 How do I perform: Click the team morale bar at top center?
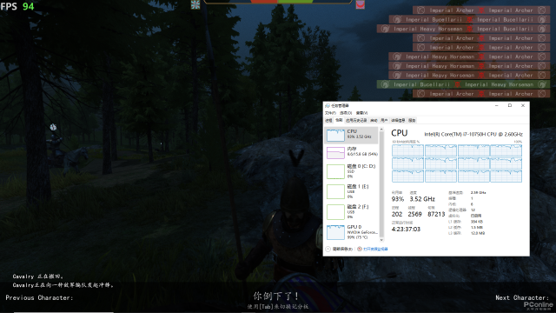[278, 2]
